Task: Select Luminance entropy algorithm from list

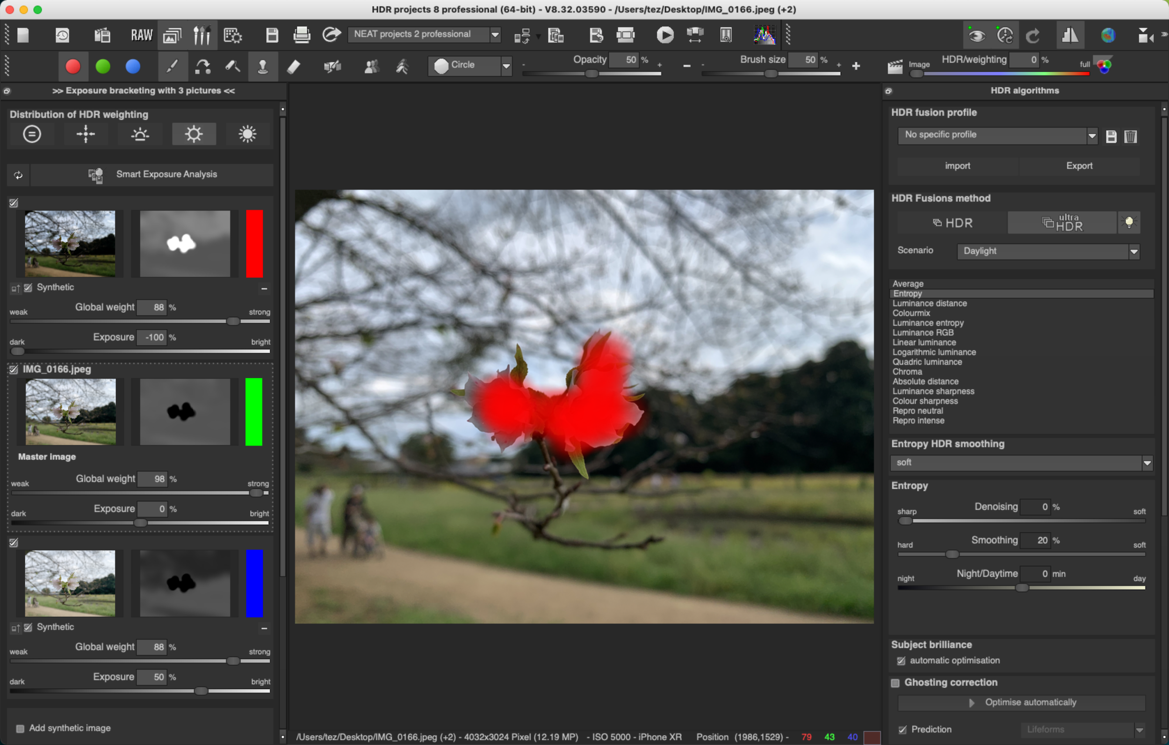Action: click(x=928, y=323)
